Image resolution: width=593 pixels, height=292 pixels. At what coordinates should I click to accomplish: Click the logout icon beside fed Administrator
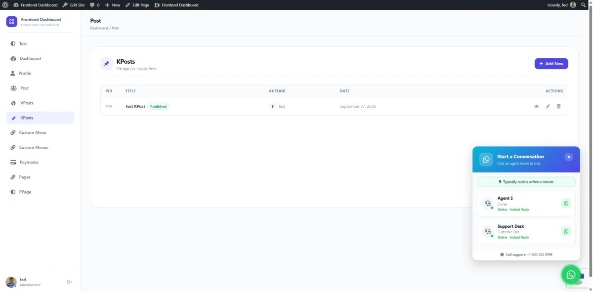[69, 282]
